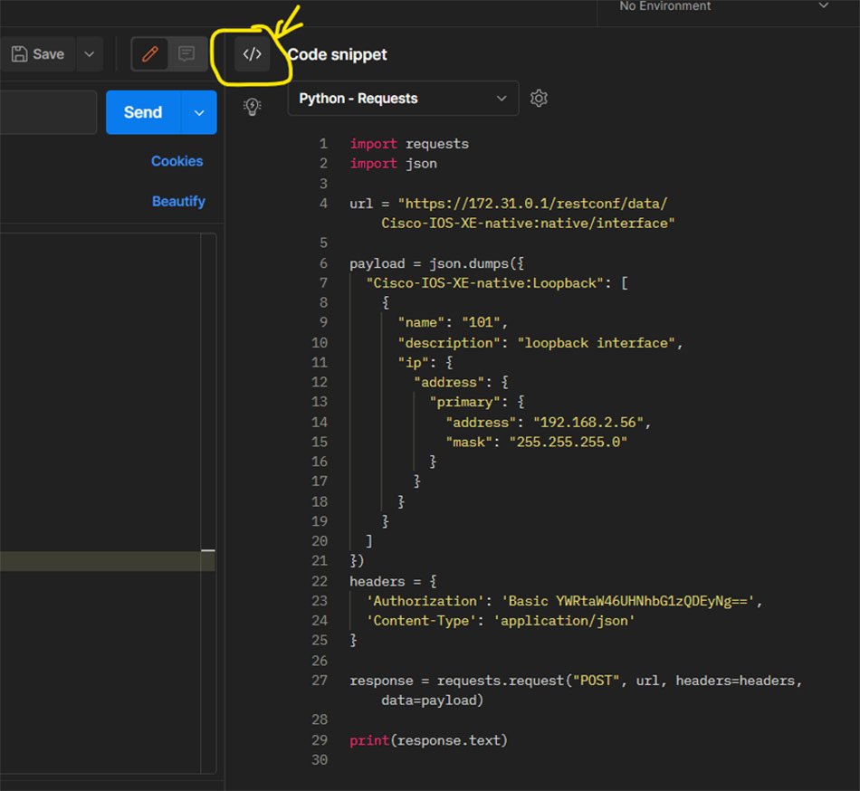Click the scrollbar marker in body editor
Viewport: 860px width, 791px height.
coord(207,549)
